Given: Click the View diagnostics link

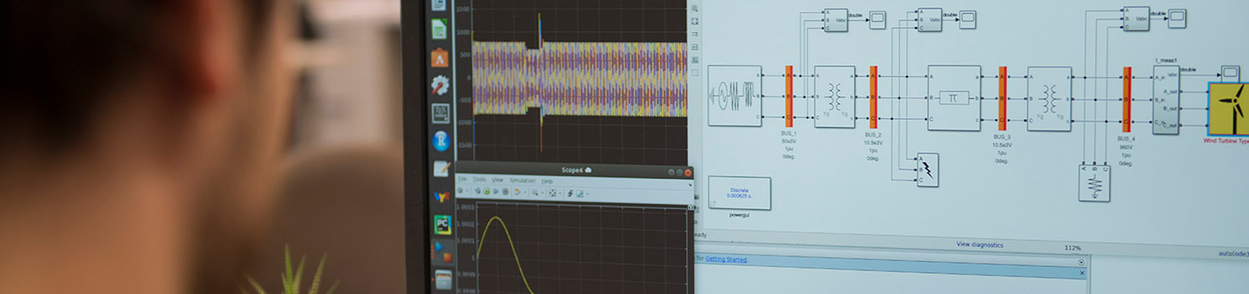Looking at the screenshot, I should (x=980, y=245).
